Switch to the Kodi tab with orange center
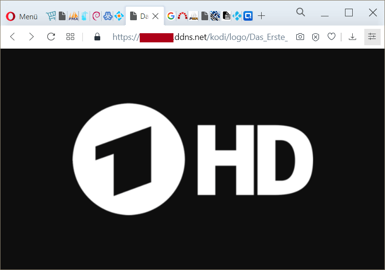 point(119,16)
